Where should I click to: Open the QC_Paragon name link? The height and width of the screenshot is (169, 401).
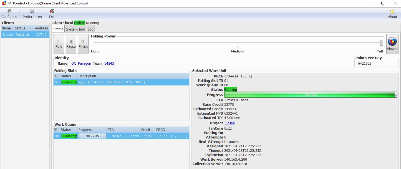[80, 64]
